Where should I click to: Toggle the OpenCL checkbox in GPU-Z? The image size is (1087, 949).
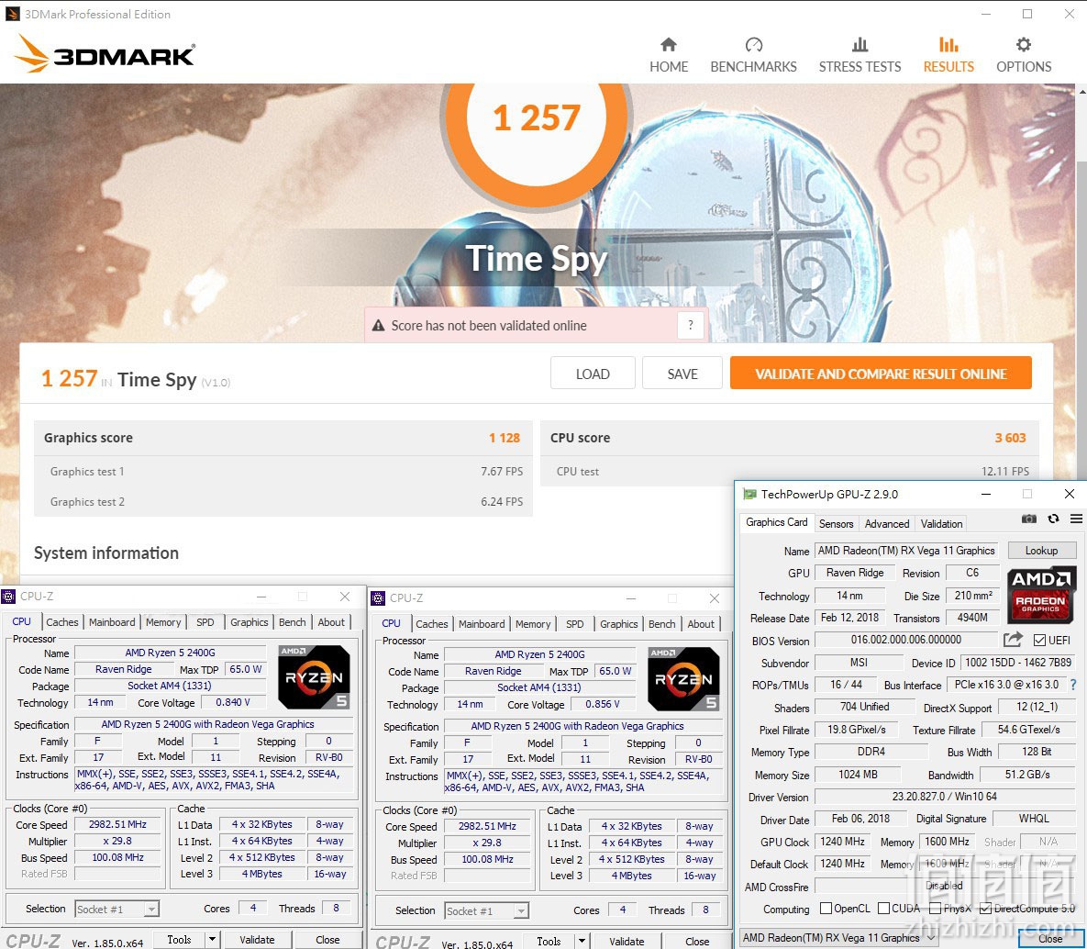826,908
